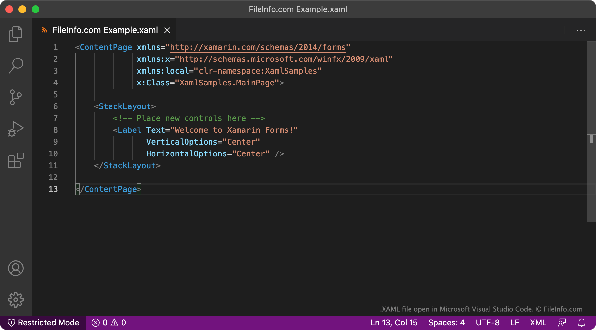Open the Explorer view in the sidebar
The image size is (596, 330).
15,34
